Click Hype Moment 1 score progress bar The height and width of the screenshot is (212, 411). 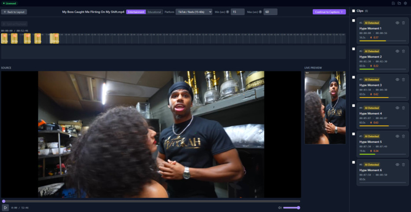[382, 41]
